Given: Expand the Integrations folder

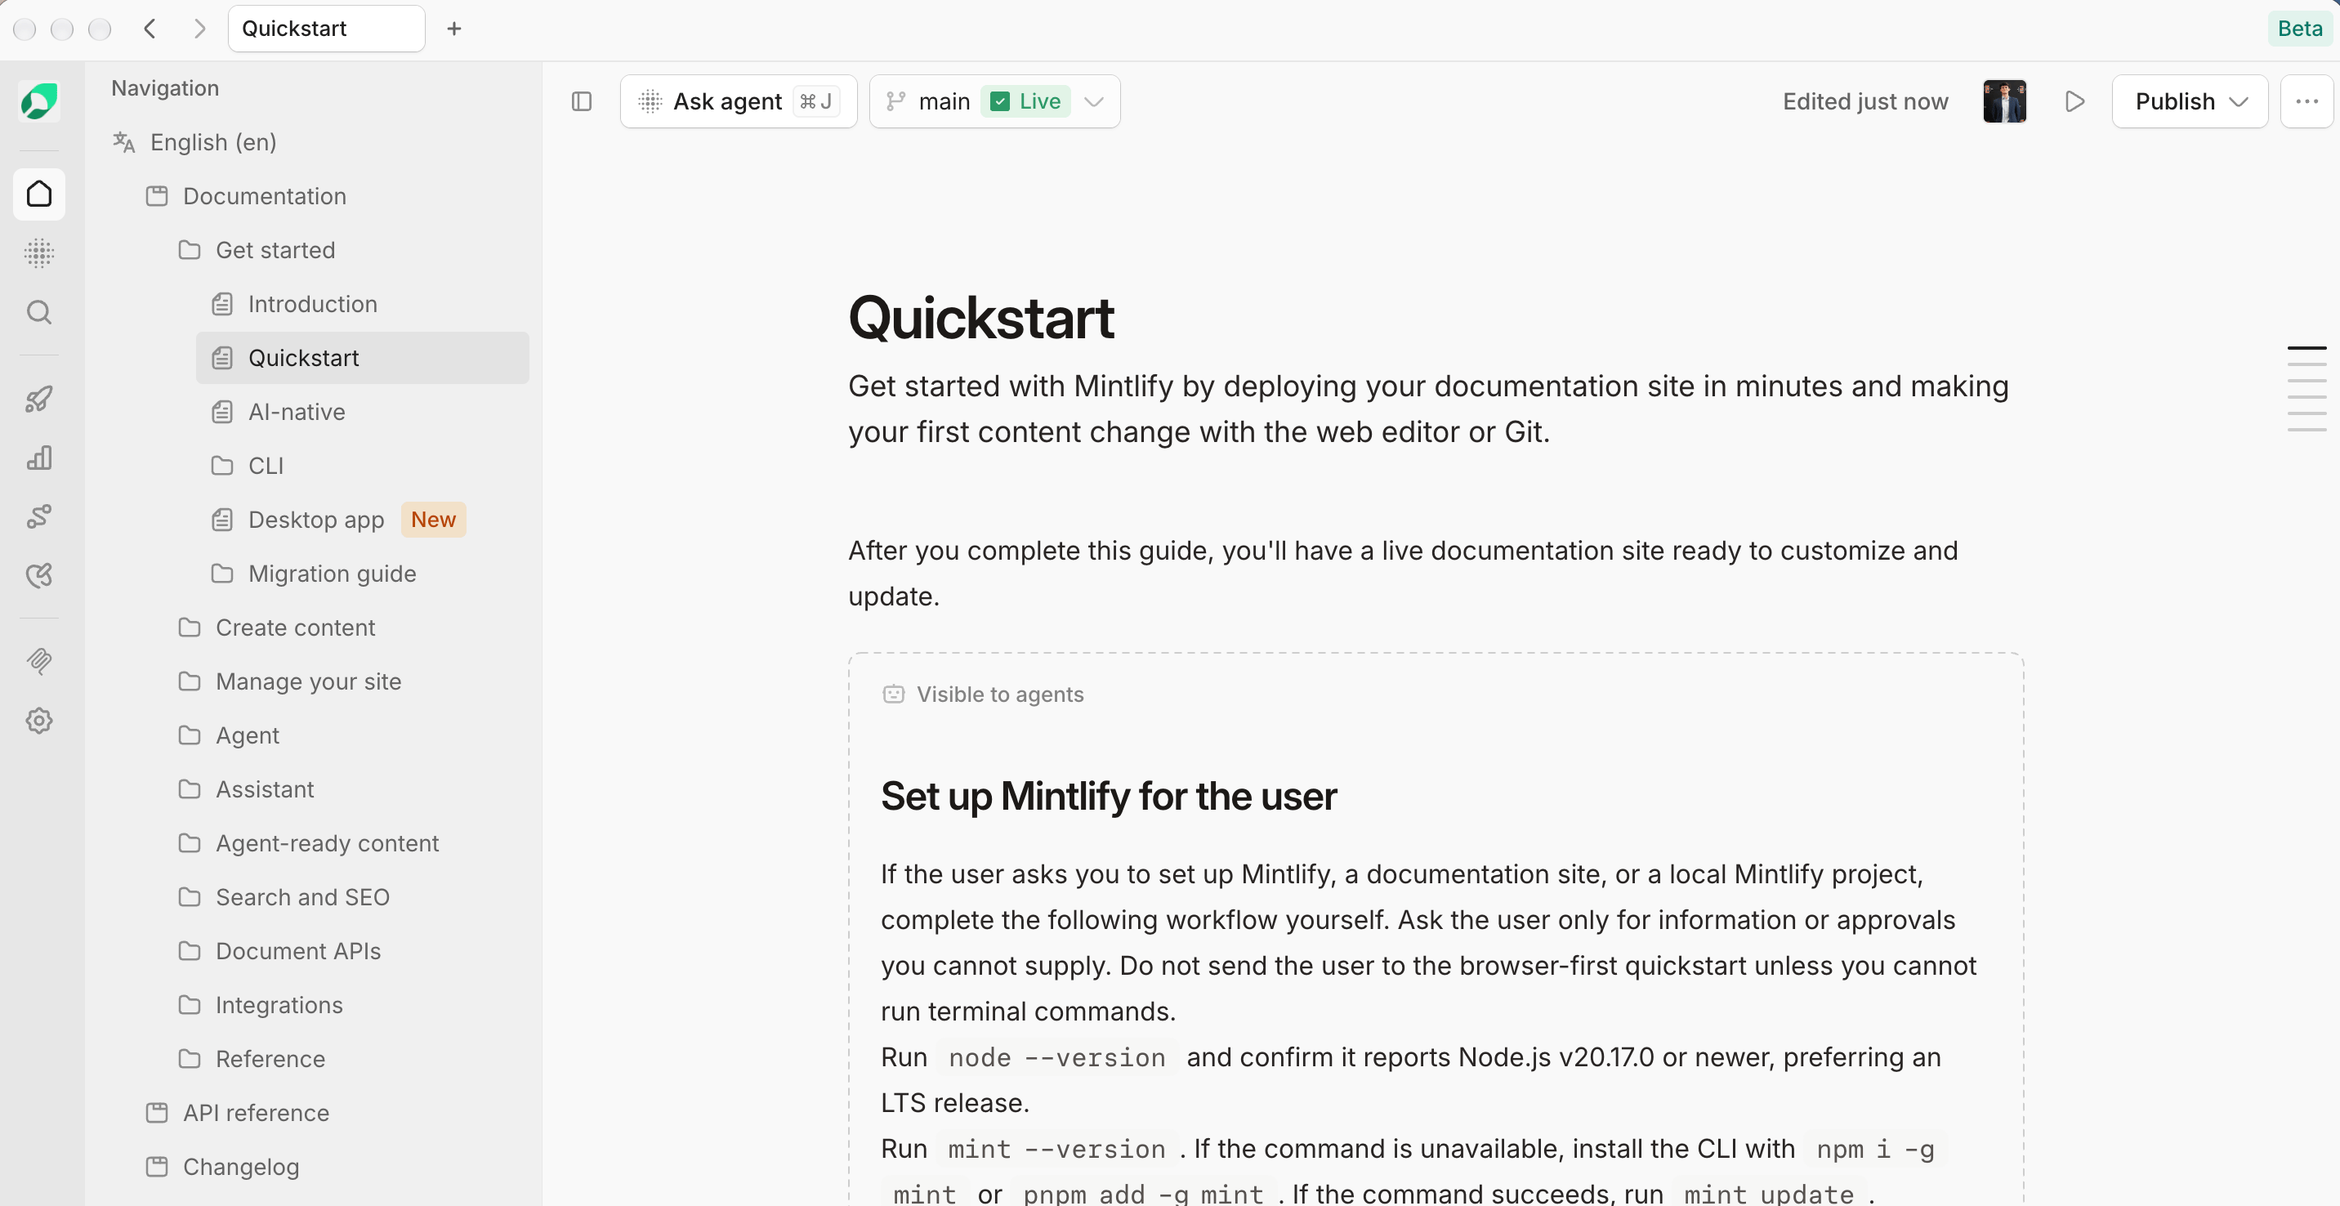Looking at the screenshot, I should click(x=279, y=1004).
